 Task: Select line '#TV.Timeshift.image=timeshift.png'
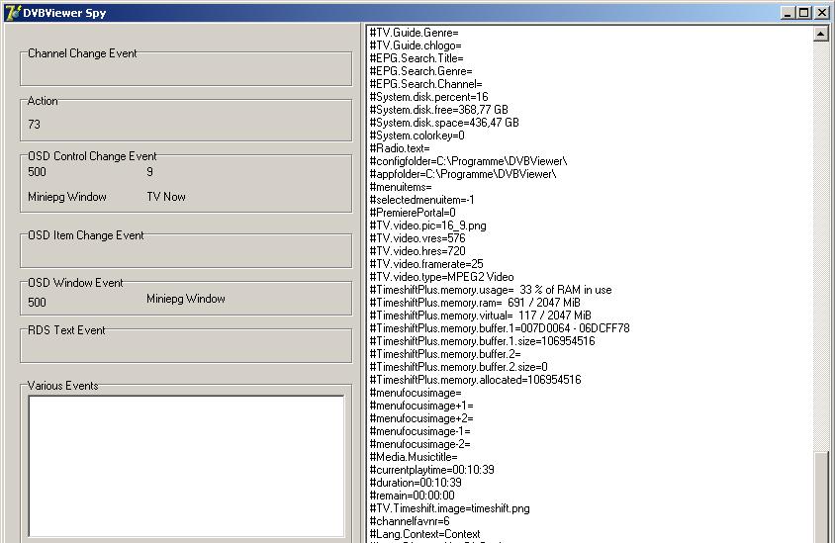449,508
